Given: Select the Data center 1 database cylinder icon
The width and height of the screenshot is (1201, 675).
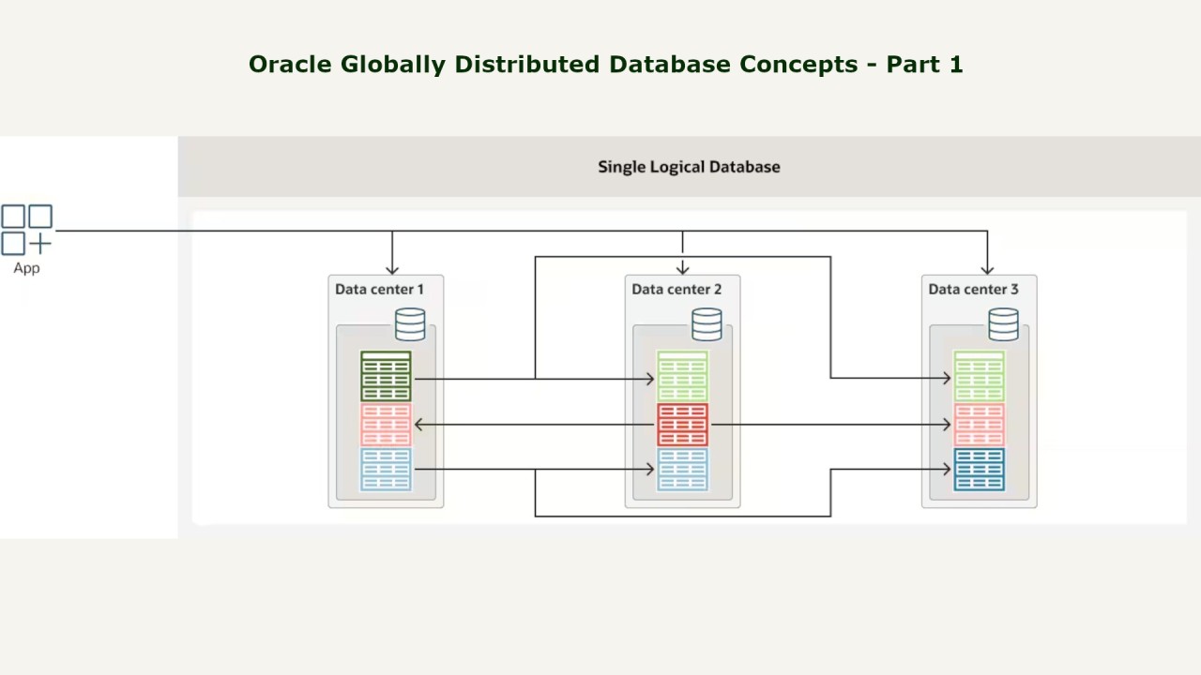Looking at the screenshot, I should coord(410,324).
